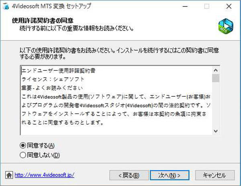The height and width of the screenshot is (186, 241).
Task: Click the line 重要 - よくお読みください
Action: [52, 88]
